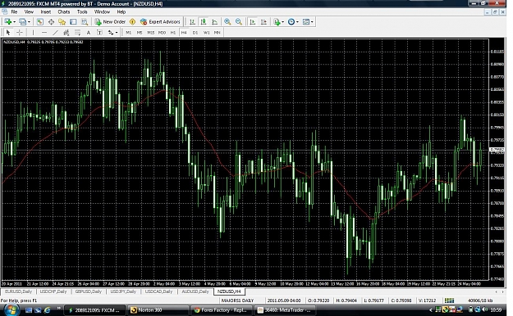
Task: Switch to the EURUSD,Daily chart tab
Action: (18, 291)
